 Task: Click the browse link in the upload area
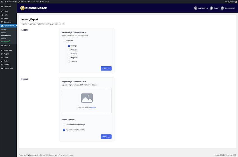(x=93, y=107)
